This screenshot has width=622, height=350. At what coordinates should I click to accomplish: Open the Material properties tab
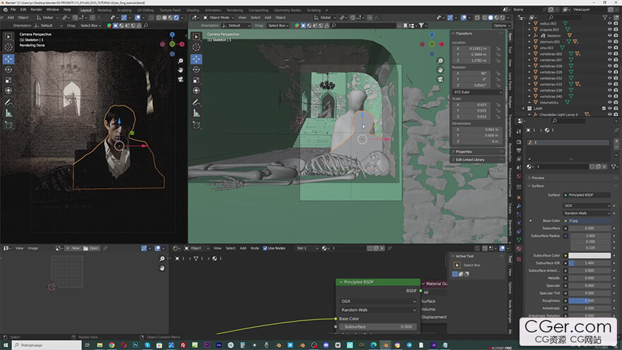pyautogui.click(x=519, y=249)
